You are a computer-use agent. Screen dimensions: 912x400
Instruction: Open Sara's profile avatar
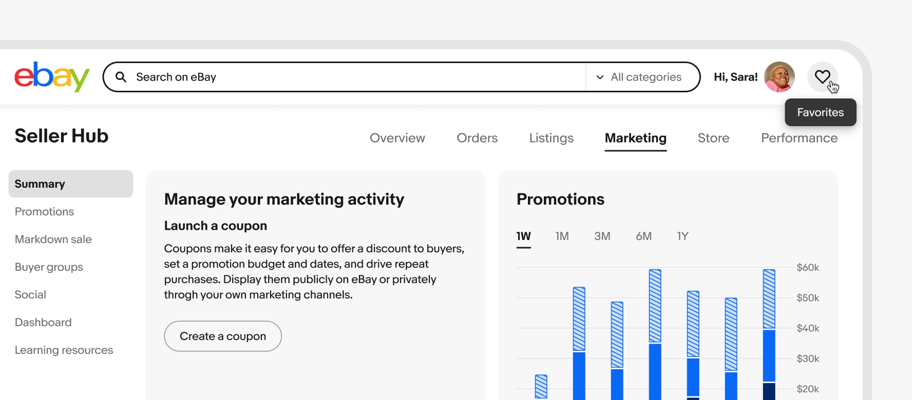[779, 77]
